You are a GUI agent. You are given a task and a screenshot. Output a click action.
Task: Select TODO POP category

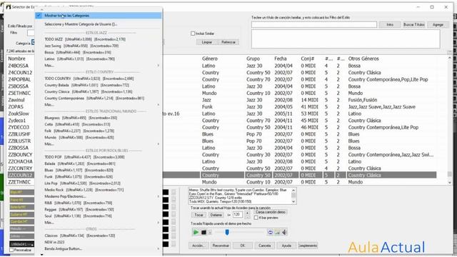[x=99, y=157]
